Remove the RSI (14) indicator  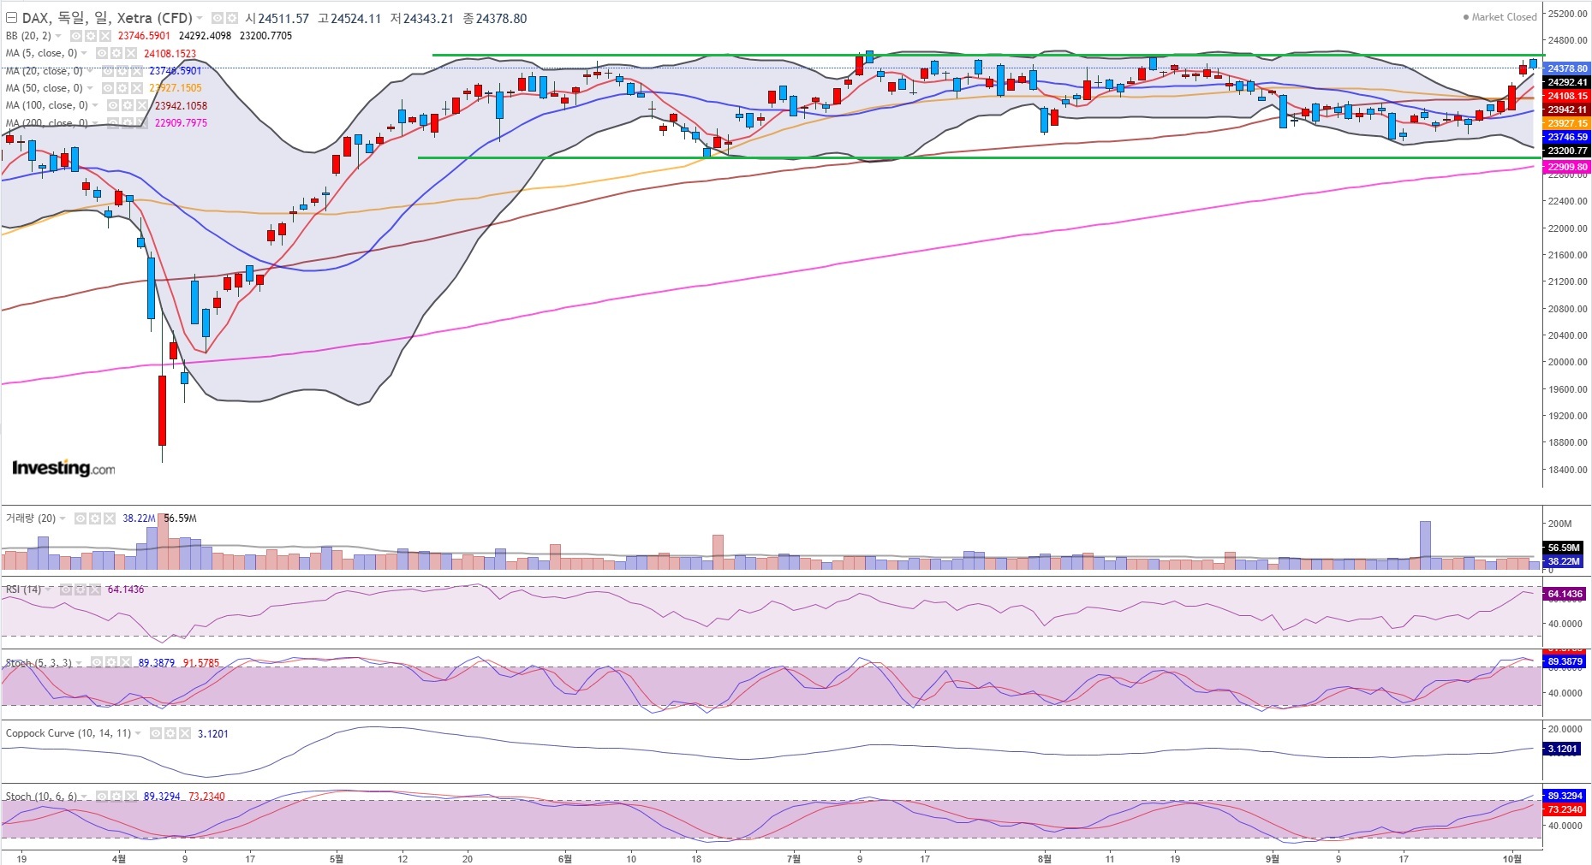click(94, 590)
